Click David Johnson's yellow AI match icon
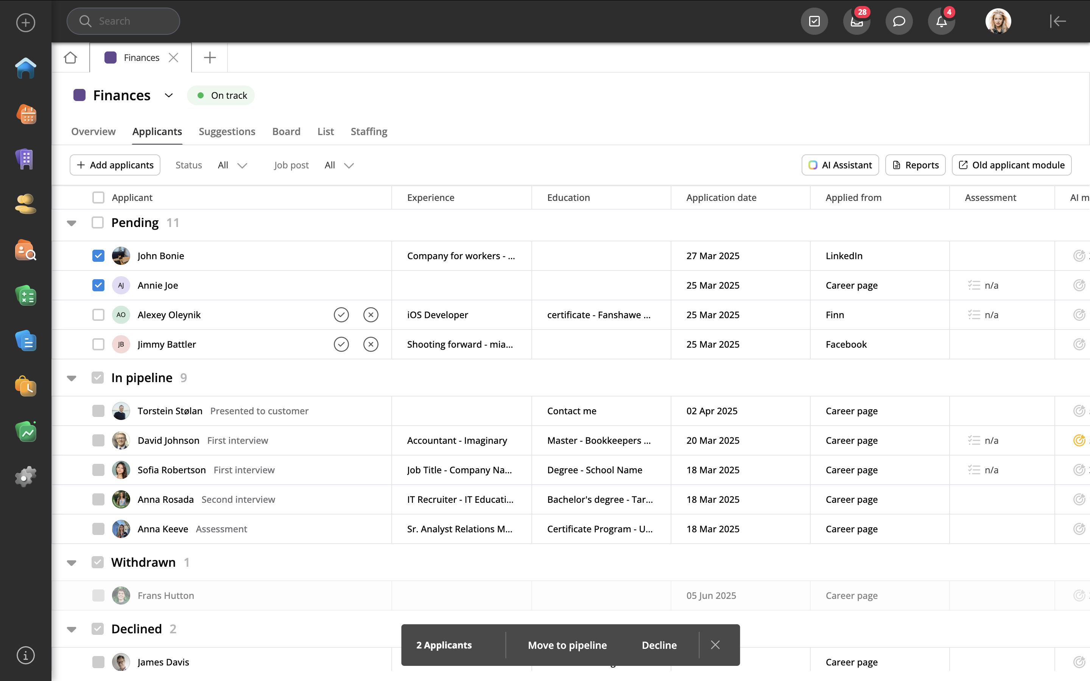The height and width of the screenshot is (681, 1090). click(1079, 440)
